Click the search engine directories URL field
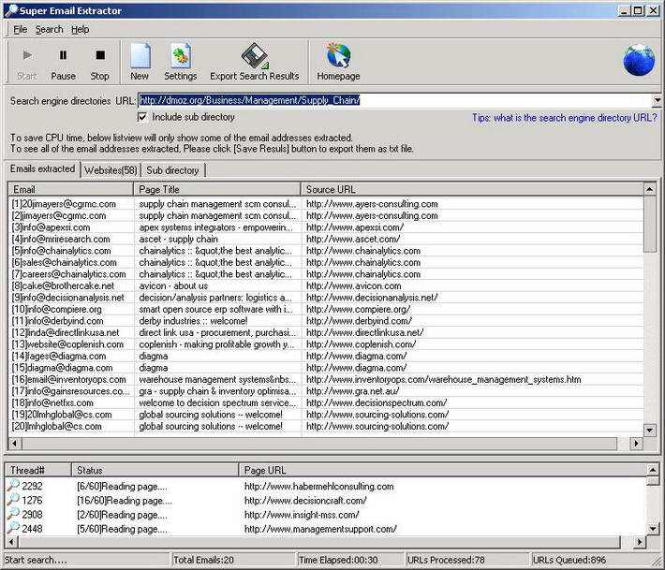Viewport: 665px width, 570px height. [x=394, y=100]
